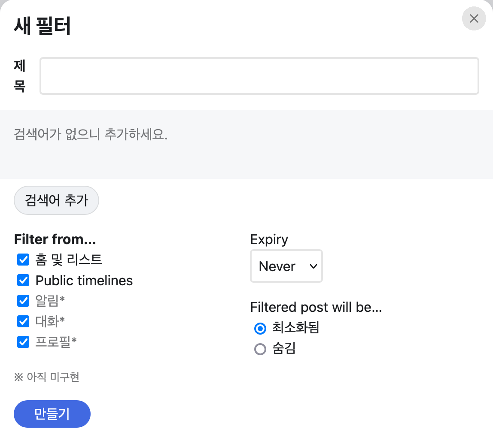Viewport: 493px width, 441px height.
Task: Click the 만들기 create button
Action: (52, 414)
